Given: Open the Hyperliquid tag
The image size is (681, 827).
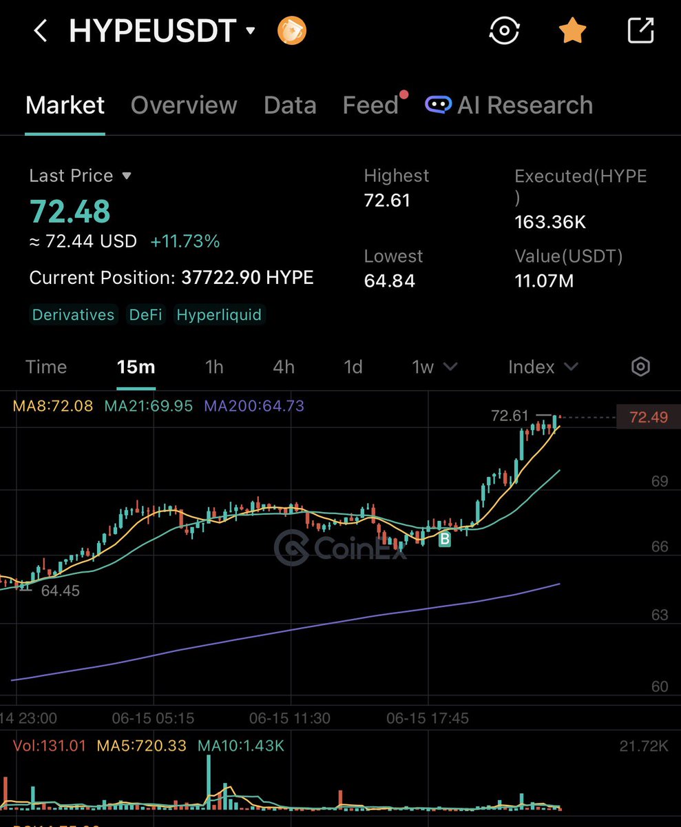Looking at the screenshot, I should coord(220,315).
